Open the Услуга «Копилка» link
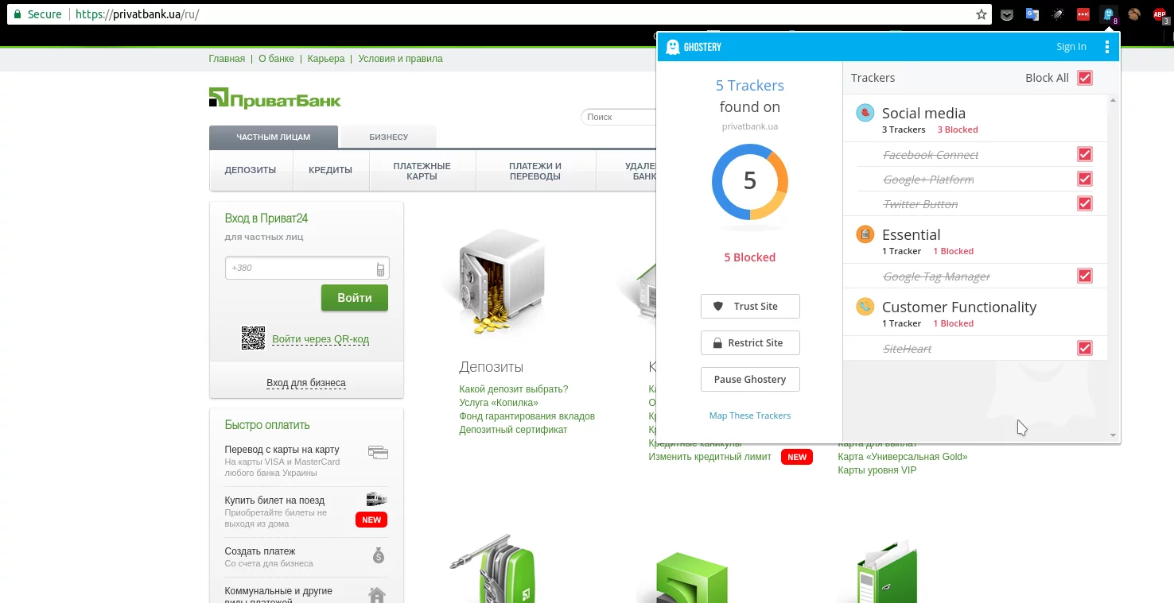Image resolution: width=1174 pixels, height=603 pixels. pyautogui.click(x=499, y=403)
